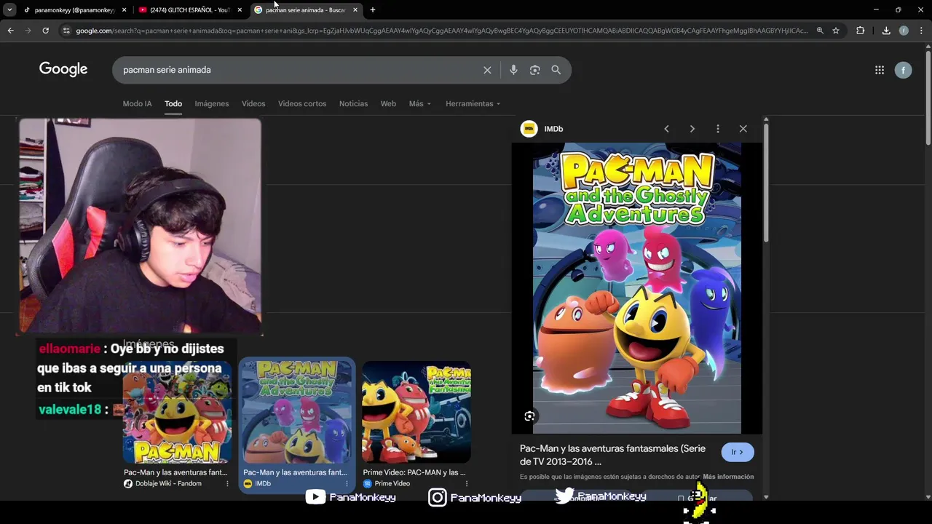The height and width of the screenshot is (524, 932).
Task: Open preview panel three-dot options
Action: pos(717,129)
